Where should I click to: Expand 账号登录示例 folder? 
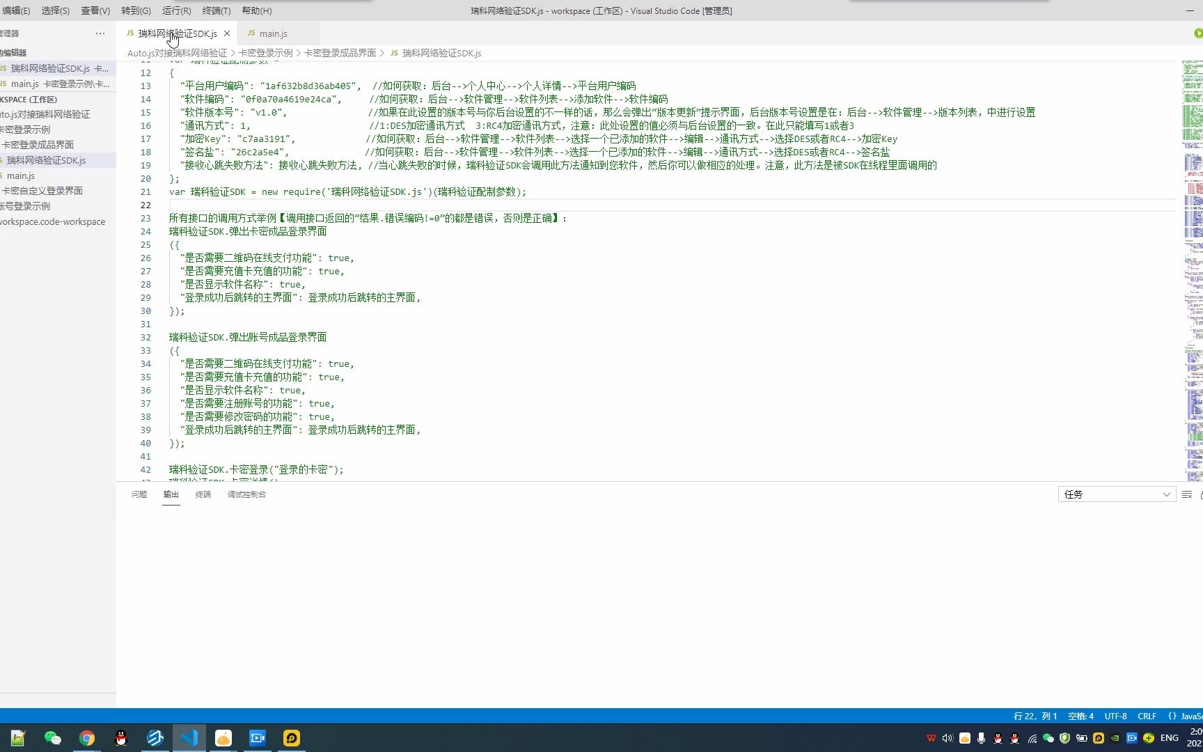(x=58, y=206)
